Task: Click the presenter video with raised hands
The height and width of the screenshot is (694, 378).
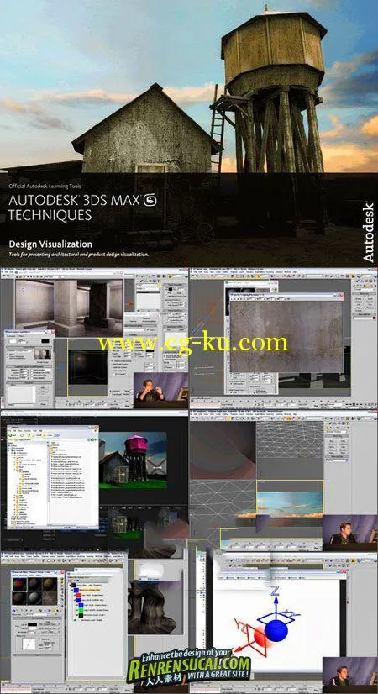Action: point(160,390)
